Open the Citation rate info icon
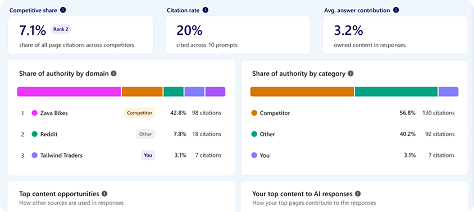This screenshot has height=212, width=474. (206, 10)
